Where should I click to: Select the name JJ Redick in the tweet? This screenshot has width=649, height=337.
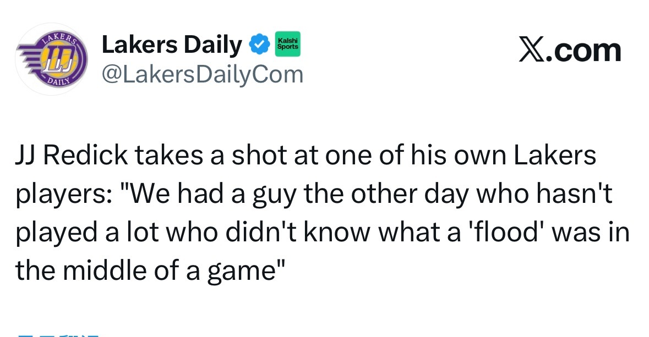click(x=72, y=156)
